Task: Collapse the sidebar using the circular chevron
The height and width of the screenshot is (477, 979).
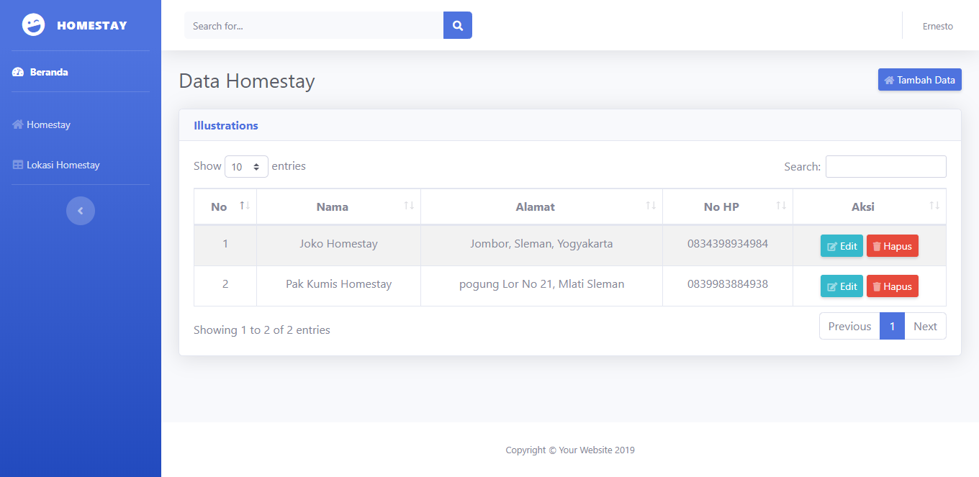Action: pos(81,210)
